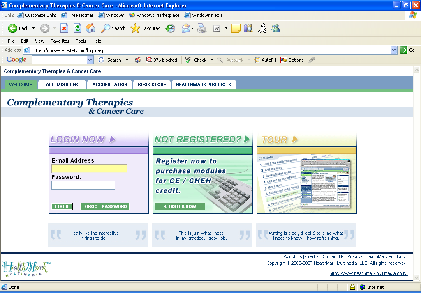Image resolution: width=421 pixels, height=293 pixels.
Task: Open the Google logo menu dropdown
Action: (x=29, y=60)
